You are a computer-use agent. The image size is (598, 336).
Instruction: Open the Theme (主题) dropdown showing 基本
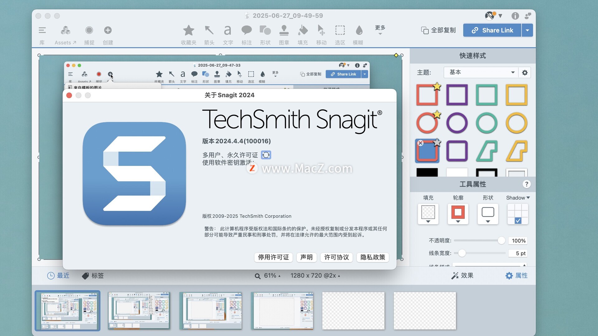coord(481,72)
